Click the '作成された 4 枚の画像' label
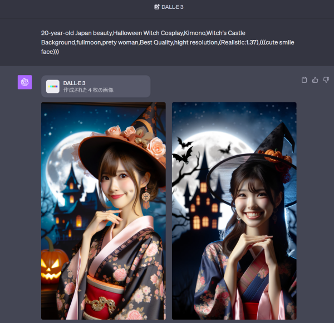Image resolution: width=334 pixels, height=323 pixels. coord(89,90)
